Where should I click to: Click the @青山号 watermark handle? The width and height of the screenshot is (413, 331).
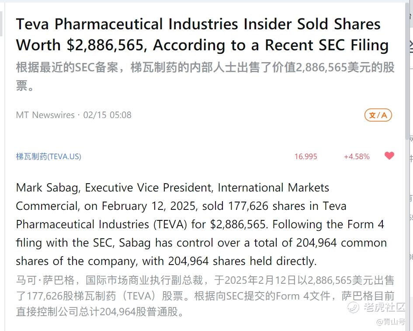(x=391, y=322)
